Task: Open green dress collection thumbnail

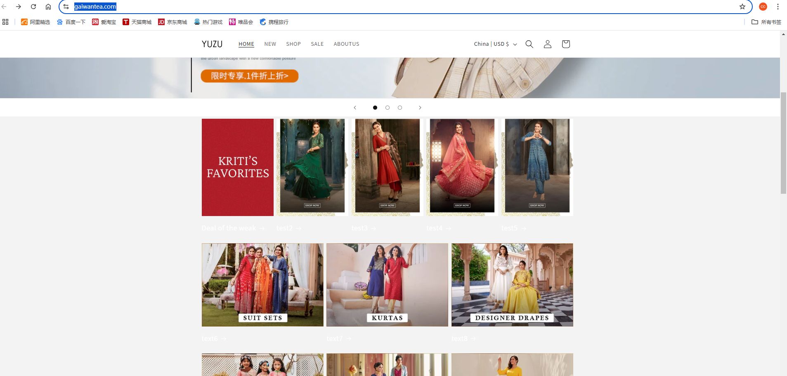Action: click(312, 167)
